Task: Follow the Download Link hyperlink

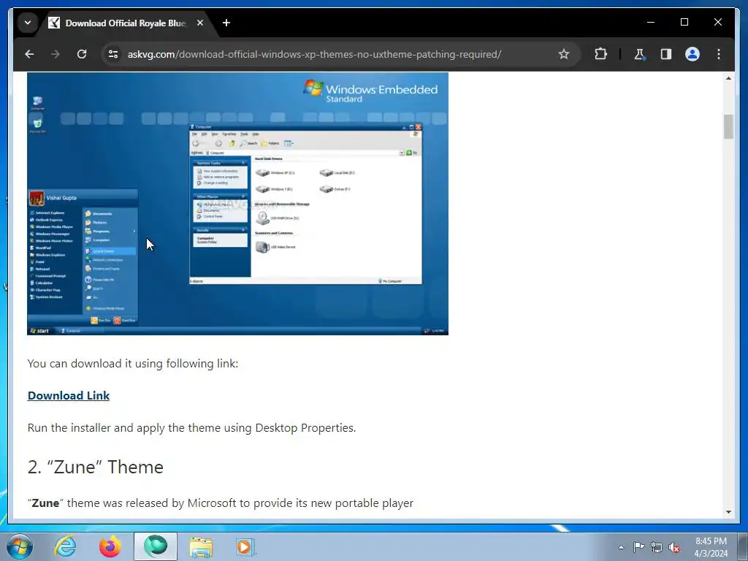Action: coord(69,395)
